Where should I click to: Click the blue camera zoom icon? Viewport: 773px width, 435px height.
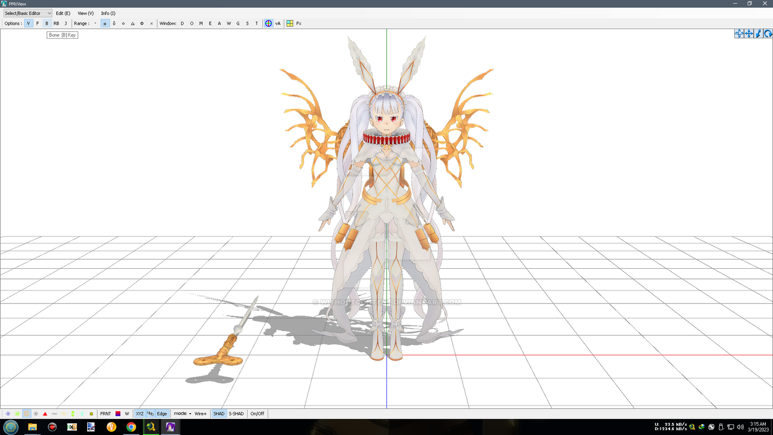point(759,33)
